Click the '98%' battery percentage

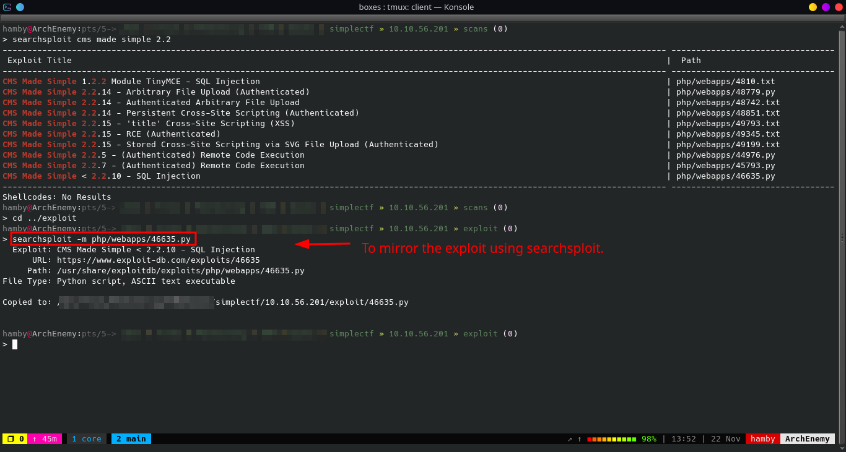coord(649,438)
